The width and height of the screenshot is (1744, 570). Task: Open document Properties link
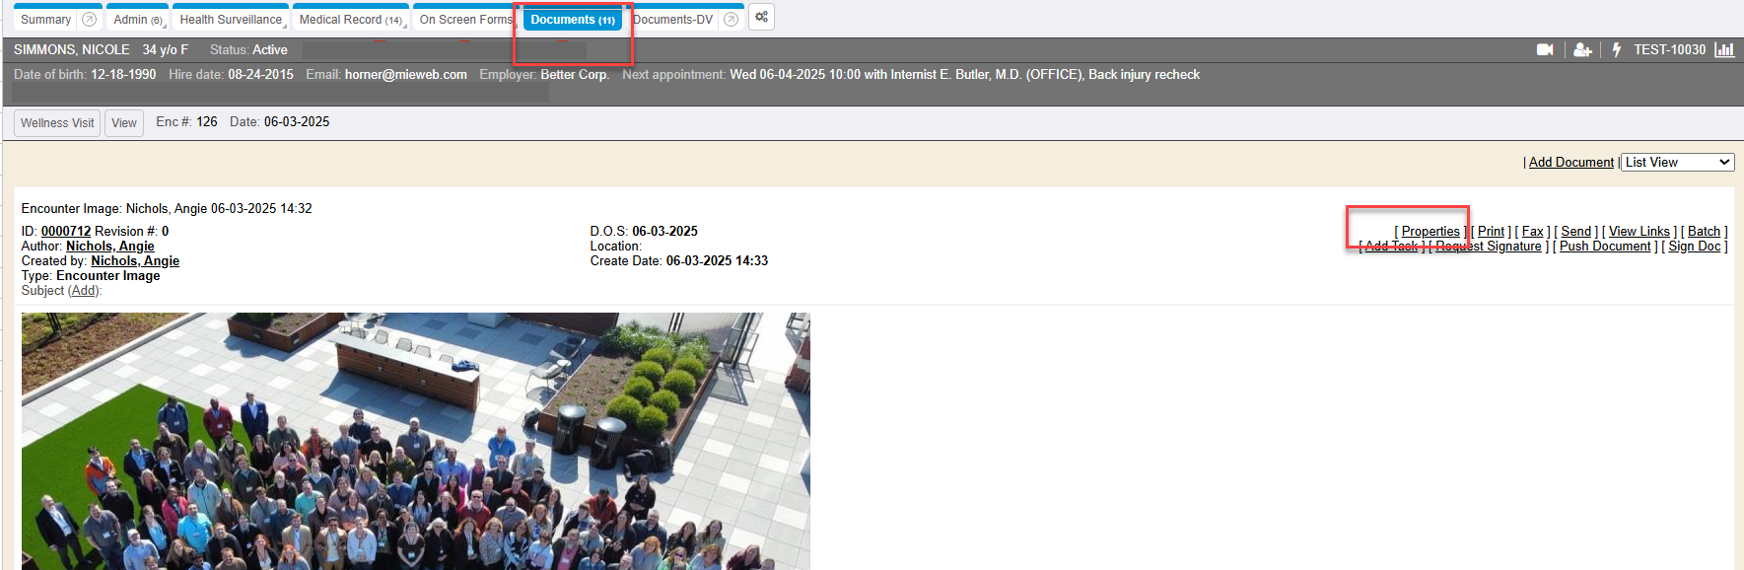[x=1430, y=232]
